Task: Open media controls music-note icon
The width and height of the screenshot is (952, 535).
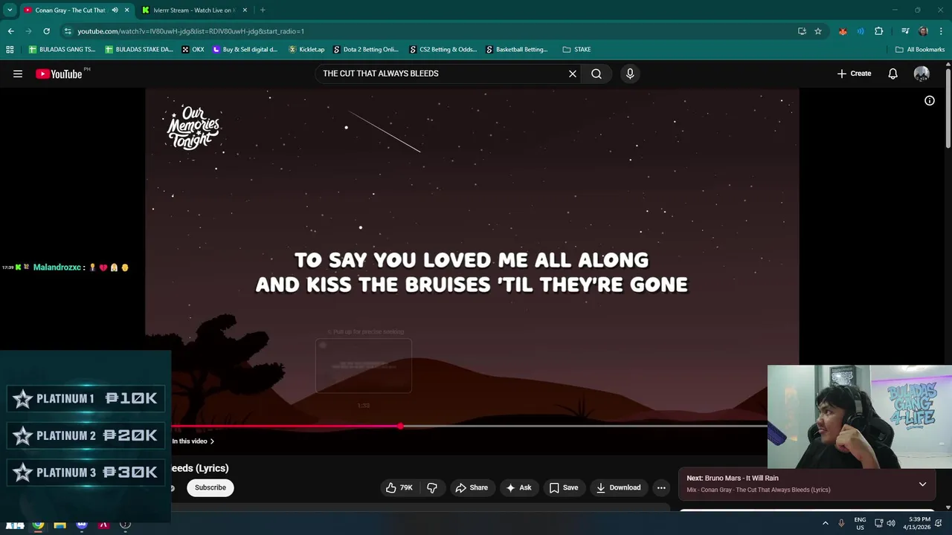Action: [x=905, y=31]
